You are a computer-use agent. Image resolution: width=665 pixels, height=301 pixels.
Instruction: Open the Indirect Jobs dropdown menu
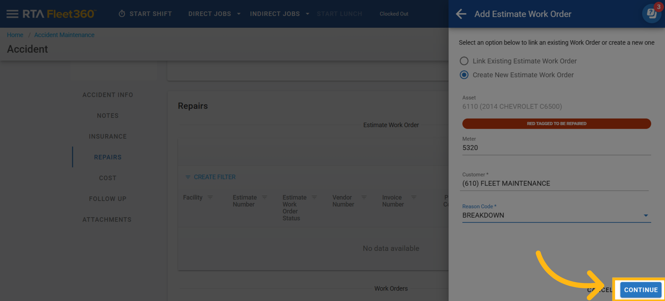pyautogui.click(x=279, y=14)
